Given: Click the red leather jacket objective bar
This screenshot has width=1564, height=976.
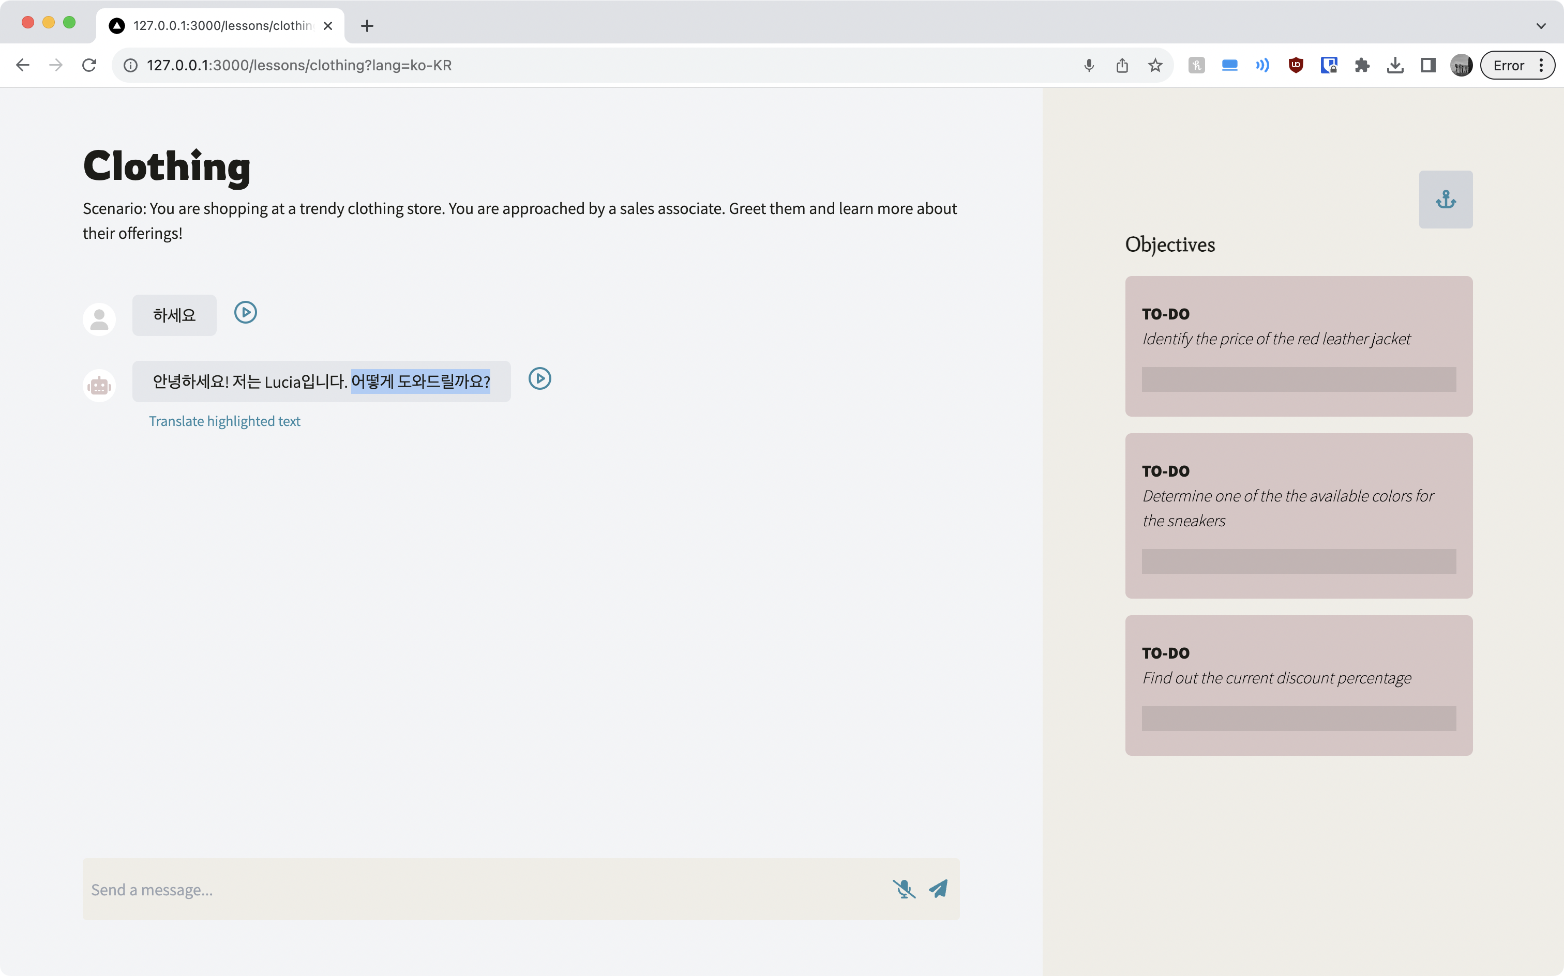Looking at the screenshot, I should (x=1298, y=379).
